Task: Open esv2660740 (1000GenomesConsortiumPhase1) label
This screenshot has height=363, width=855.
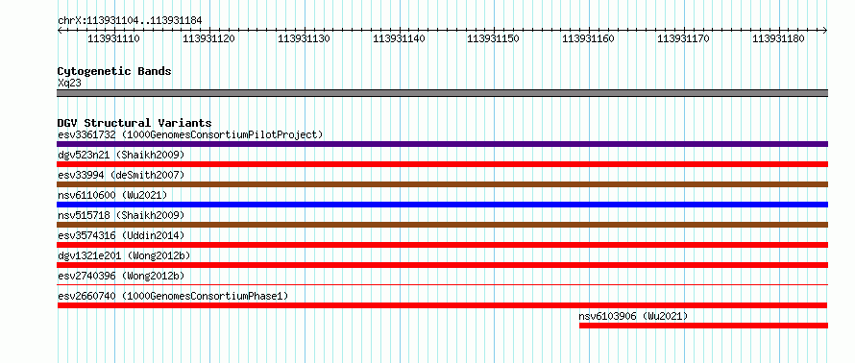Action: pos(173,296)
